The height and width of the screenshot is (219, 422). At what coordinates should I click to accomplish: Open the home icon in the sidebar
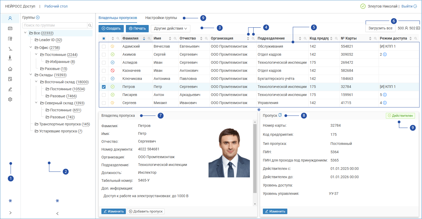(10, 69)
